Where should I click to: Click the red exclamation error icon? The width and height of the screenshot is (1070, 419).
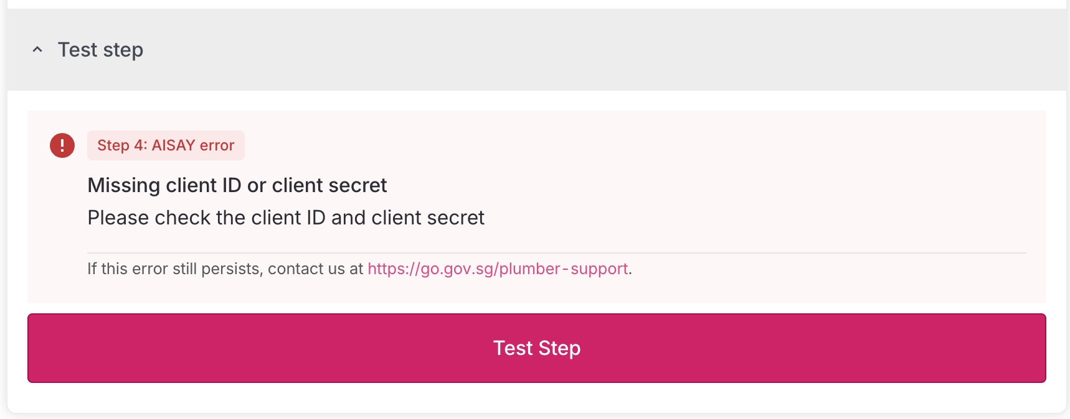pyautogui.click(x=62, y=145)
